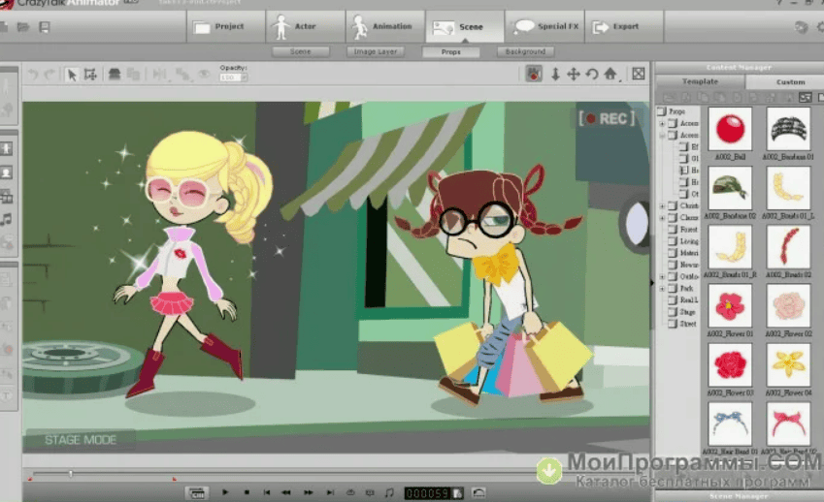This screenshot has height=502, width=824.
Task: Switch to Template content tab
Action: 700,81
